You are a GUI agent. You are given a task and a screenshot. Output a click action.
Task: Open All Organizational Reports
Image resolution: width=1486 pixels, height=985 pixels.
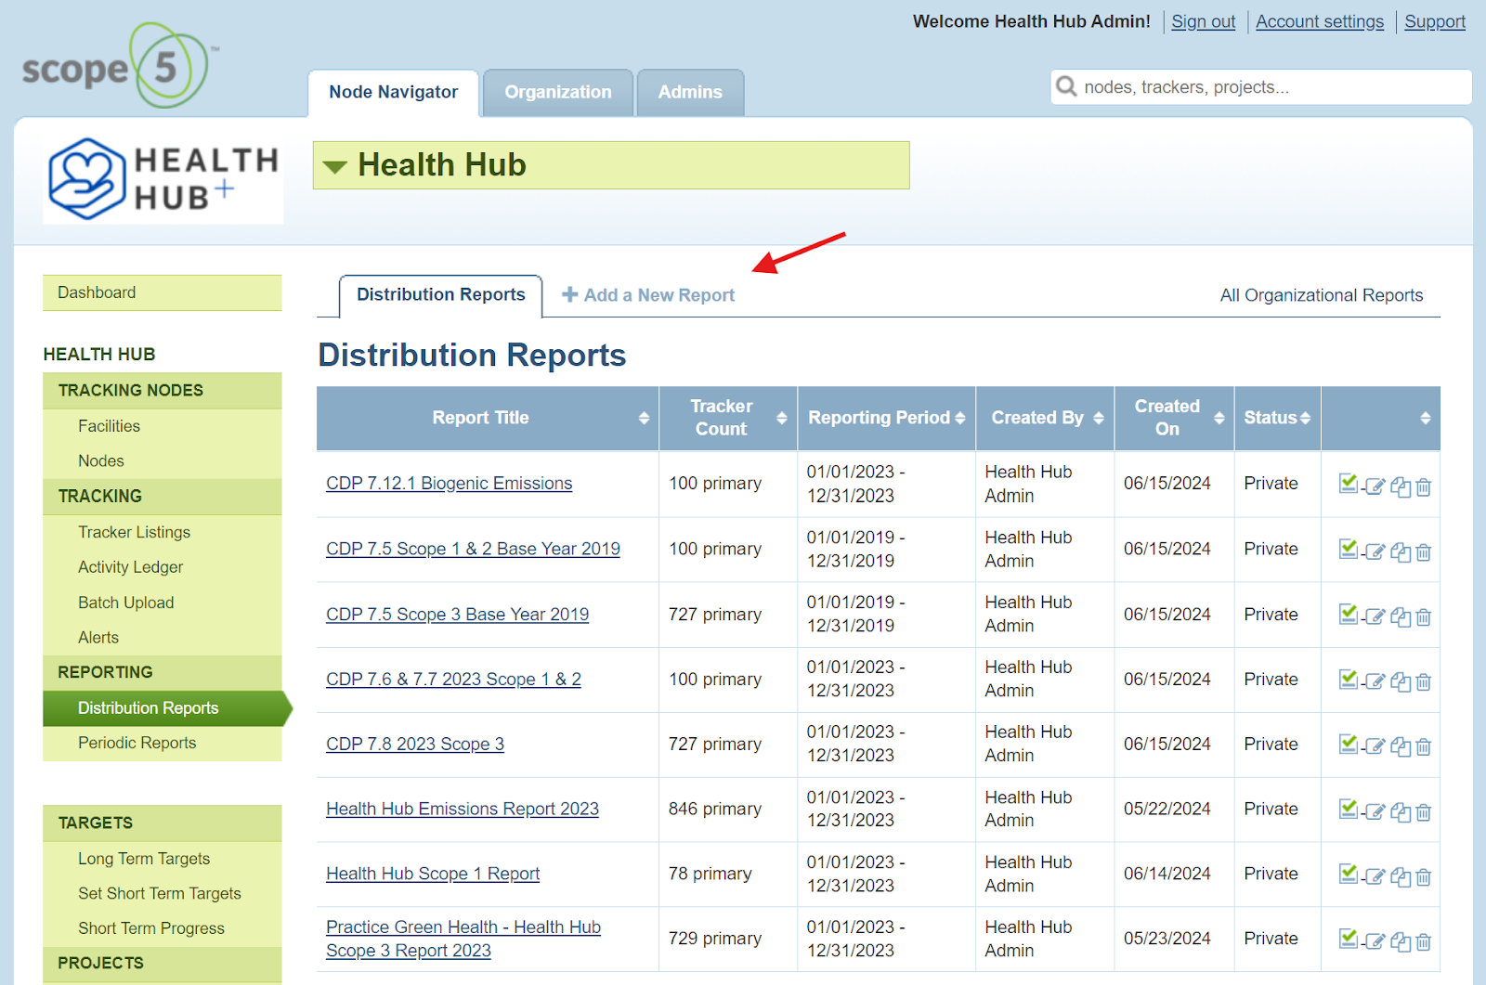1322,295
